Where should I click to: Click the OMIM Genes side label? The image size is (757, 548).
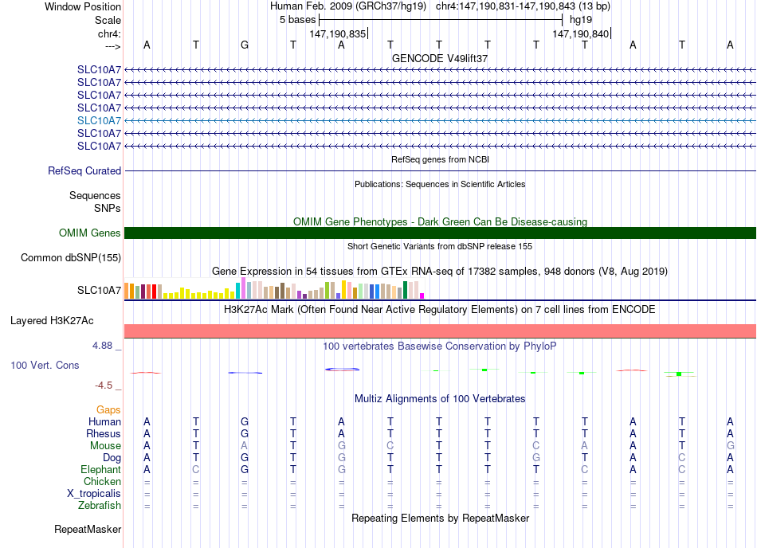(x=90, y=233)
